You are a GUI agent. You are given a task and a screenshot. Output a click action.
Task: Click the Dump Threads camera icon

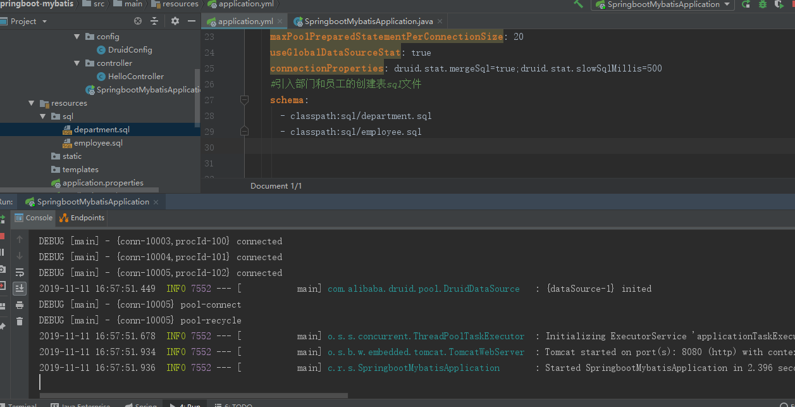(x=2, y=269)
